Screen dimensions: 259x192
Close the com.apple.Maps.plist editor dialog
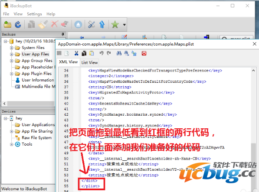click(x=254, y=44)
